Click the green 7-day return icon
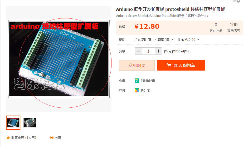Viewport: 248px width, 149px height. point(137,81)
